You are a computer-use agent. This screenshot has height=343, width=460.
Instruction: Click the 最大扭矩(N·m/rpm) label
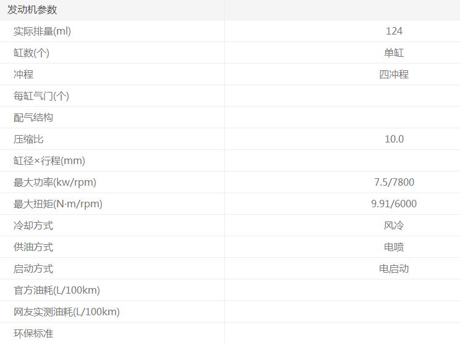pos(58,204)
